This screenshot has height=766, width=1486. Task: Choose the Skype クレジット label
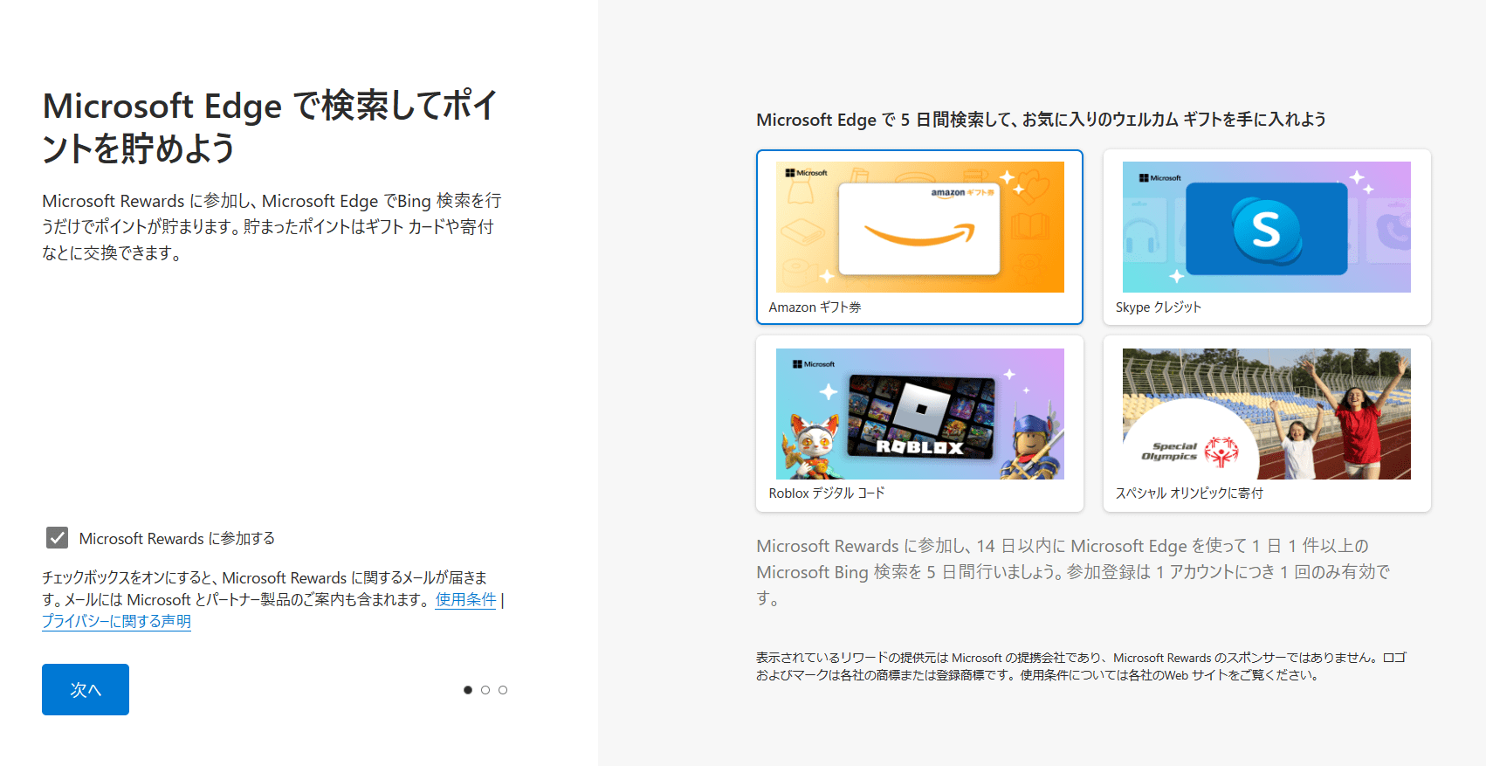click(1158, 307)
